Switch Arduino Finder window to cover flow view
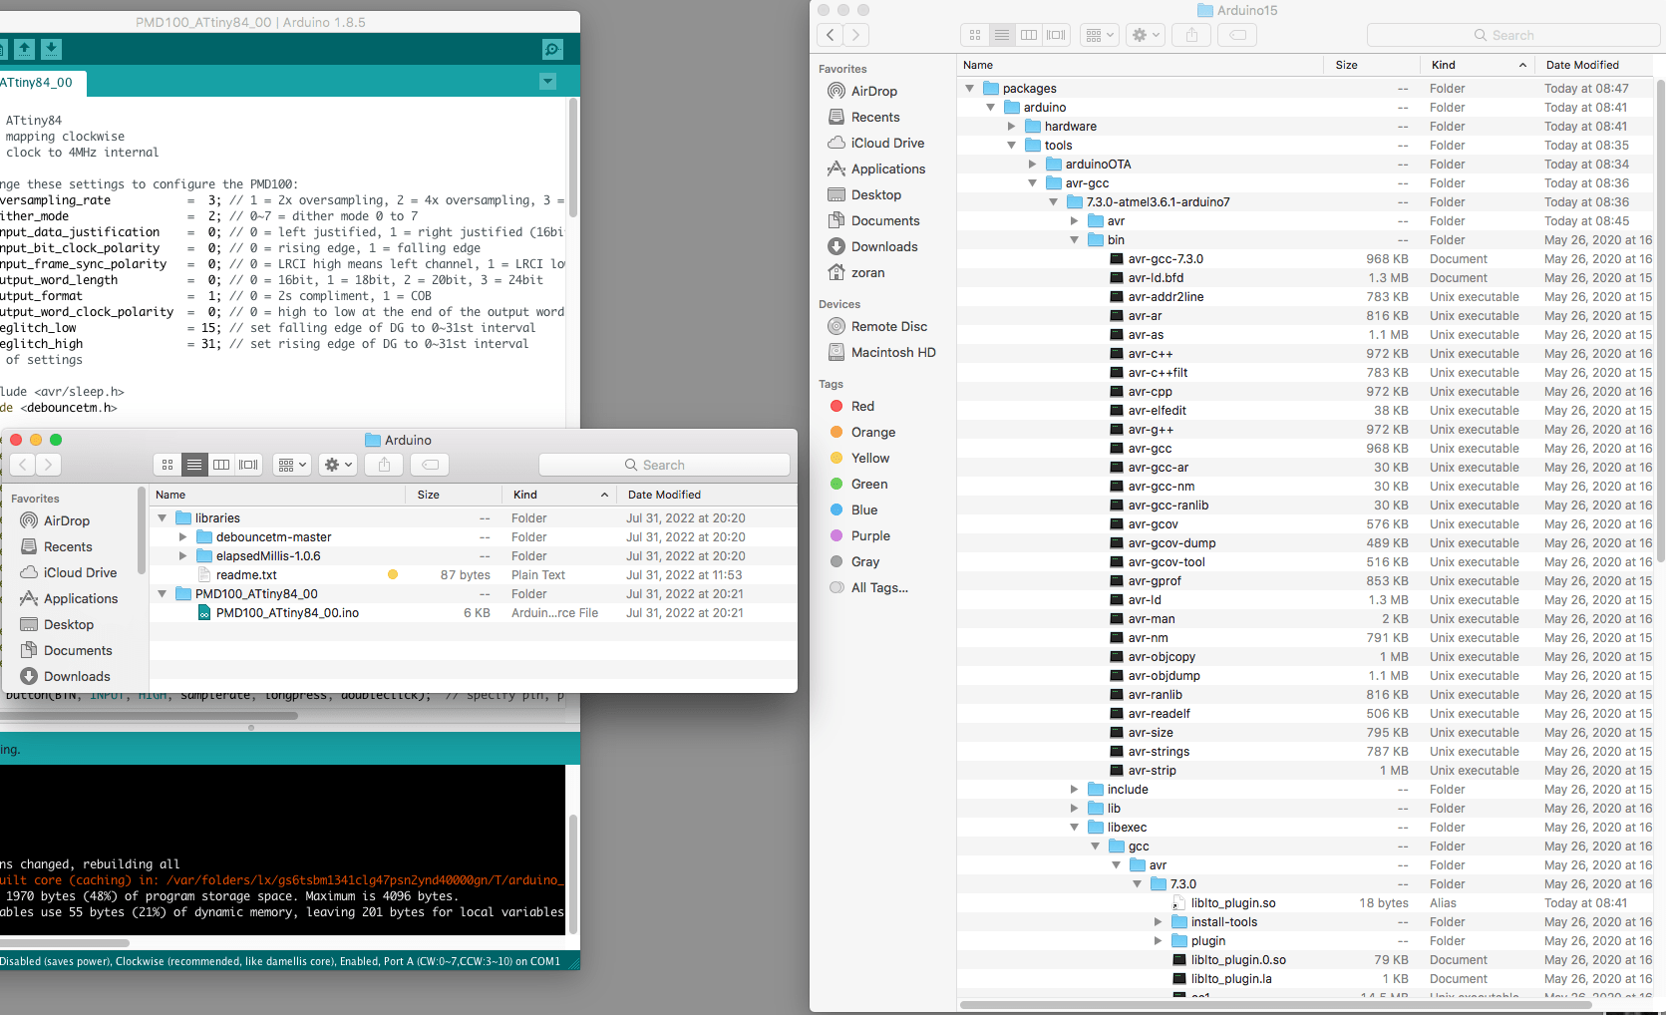This screenshot has height=1015, width=1666. pos(249,465)
